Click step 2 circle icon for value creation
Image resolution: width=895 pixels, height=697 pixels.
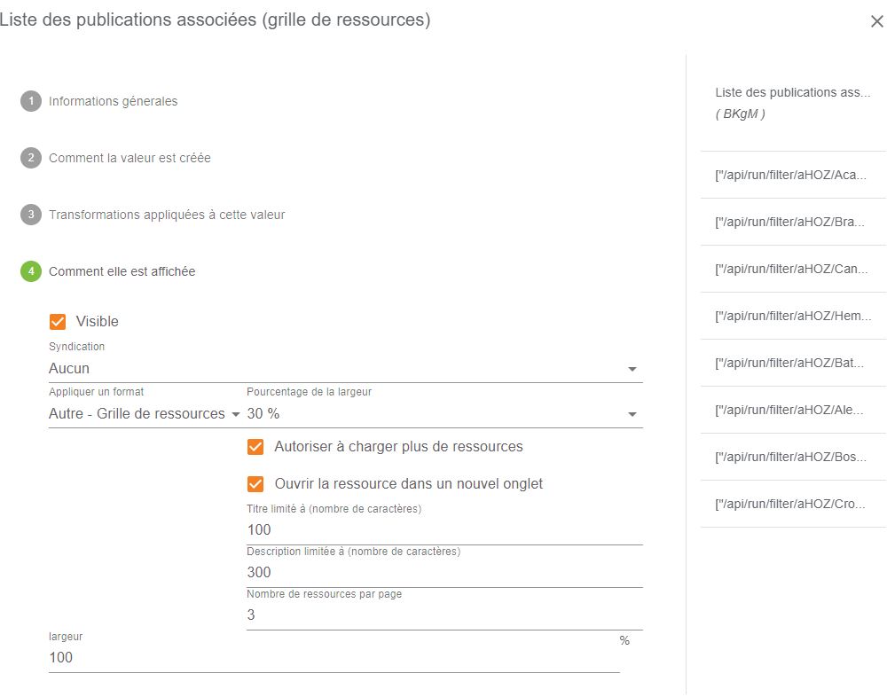31,158
